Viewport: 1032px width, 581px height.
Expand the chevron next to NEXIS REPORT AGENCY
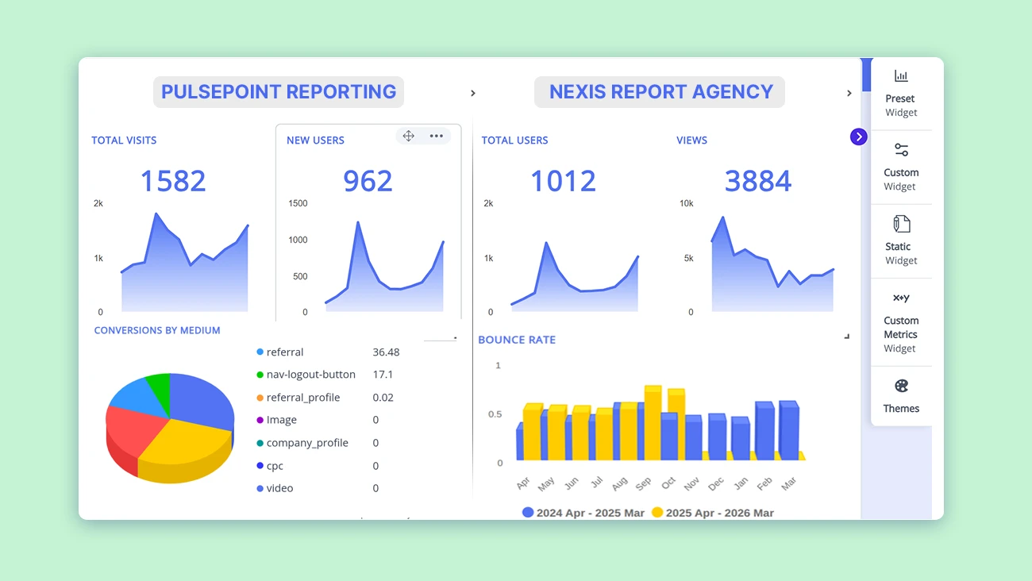(x=849, y=93)
